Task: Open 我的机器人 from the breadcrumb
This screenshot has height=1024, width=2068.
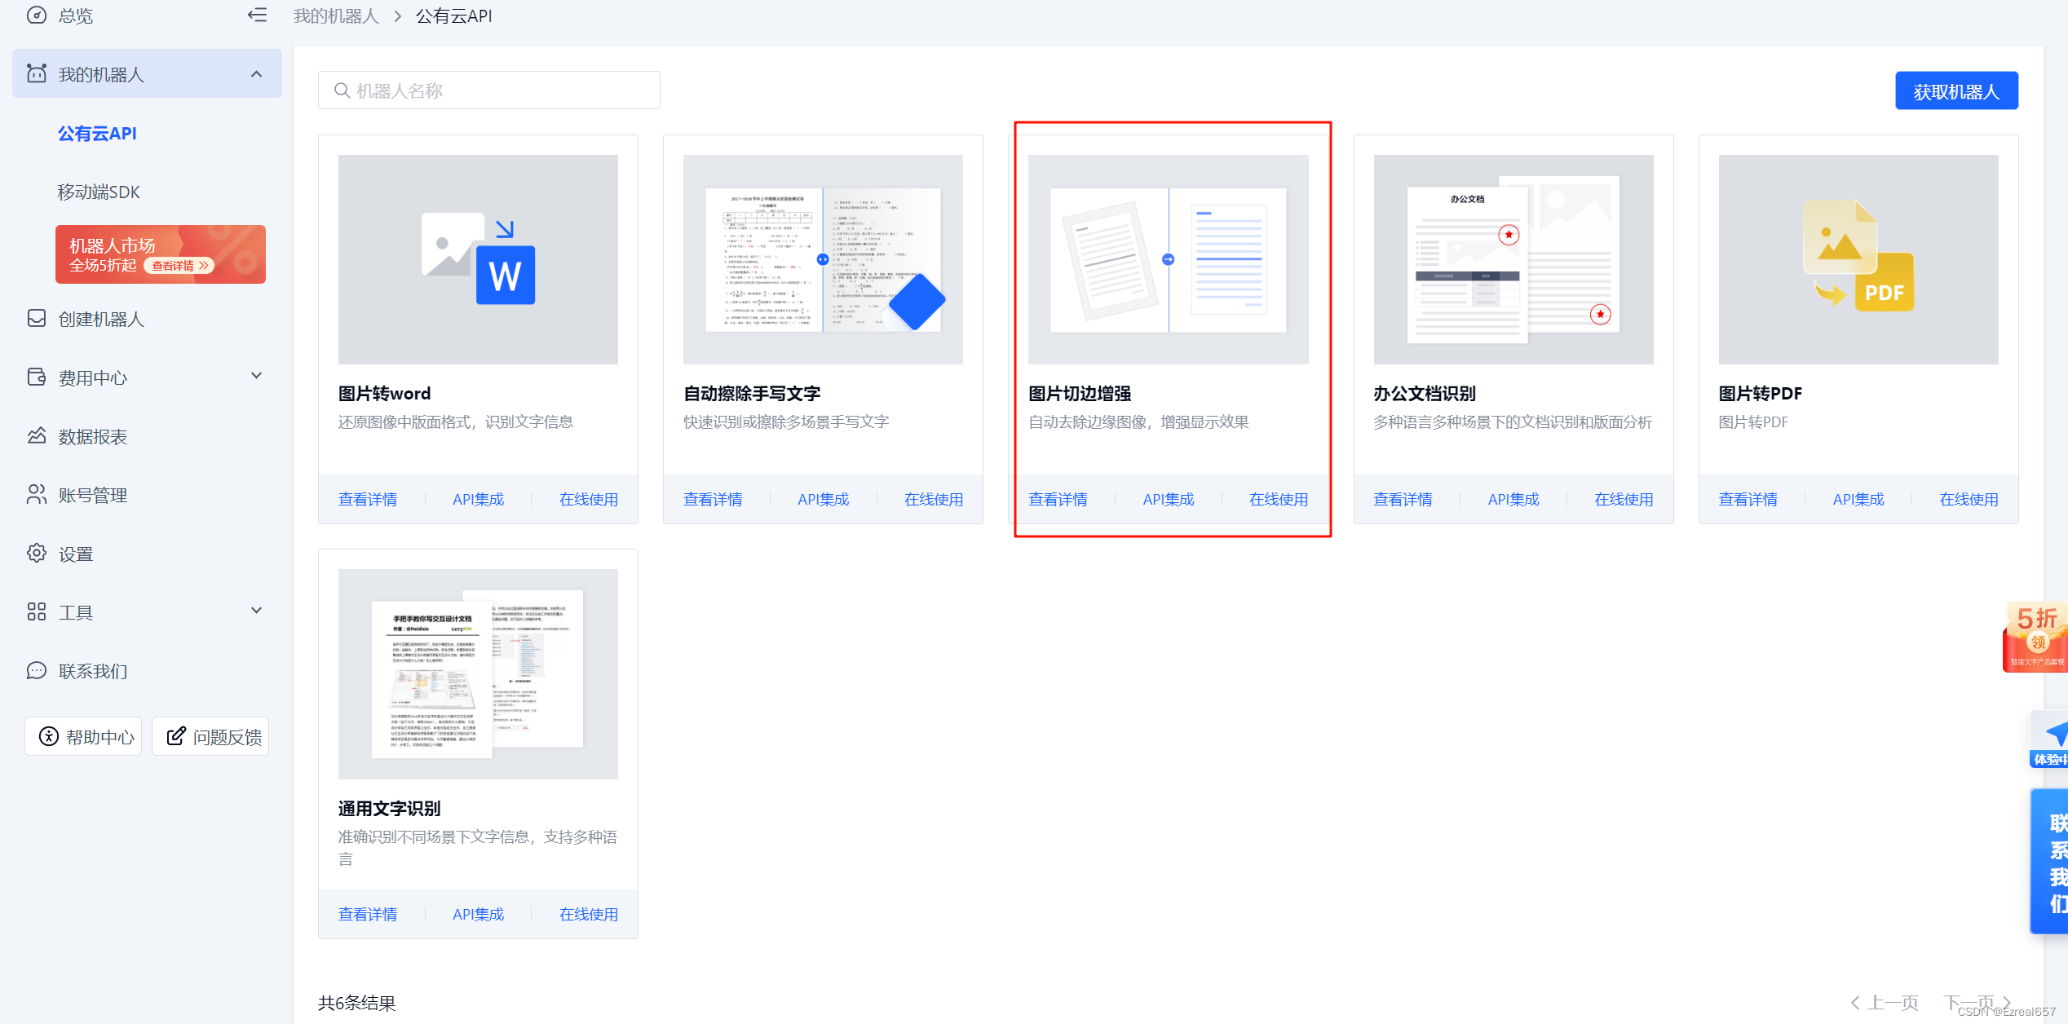Action: 335,15
